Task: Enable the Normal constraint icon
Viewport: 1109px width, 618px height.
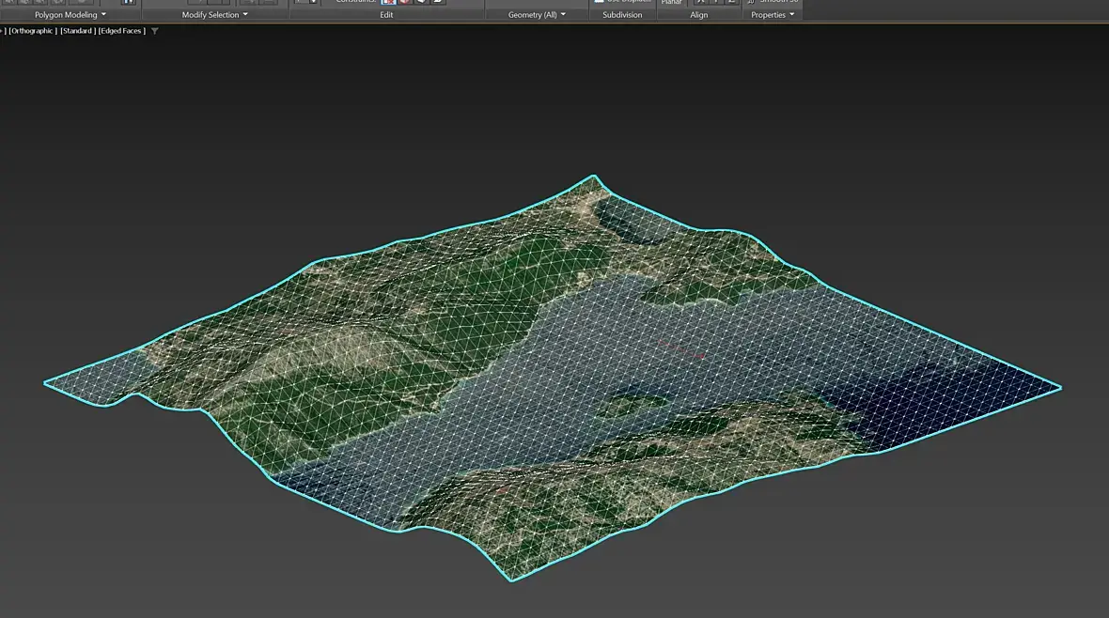Action: point(438,2)
